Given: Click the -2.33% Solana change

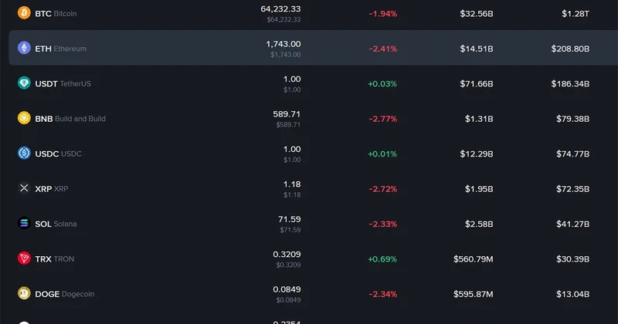Looking at the screenshot, I should [x=382, y=224].
